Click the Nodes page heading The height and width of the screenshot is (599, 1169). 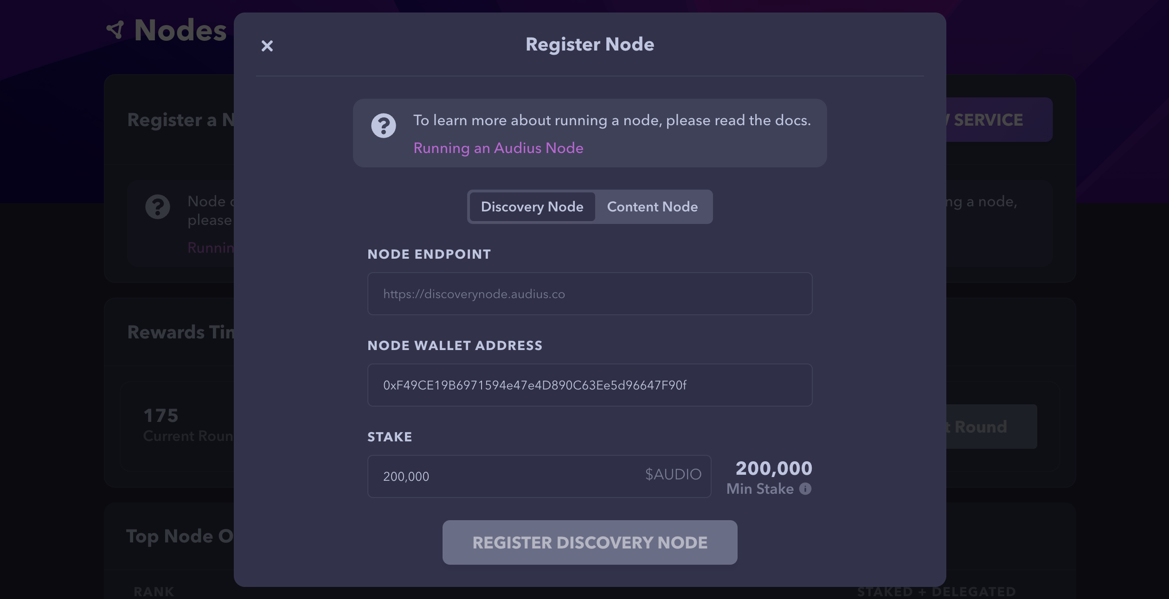pos(180,31)
